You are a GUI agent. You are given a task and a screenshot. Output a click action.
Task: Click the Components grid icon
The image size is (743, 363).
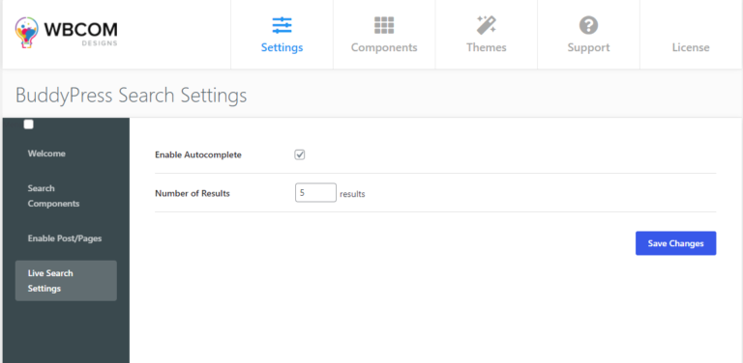(384, 25)
